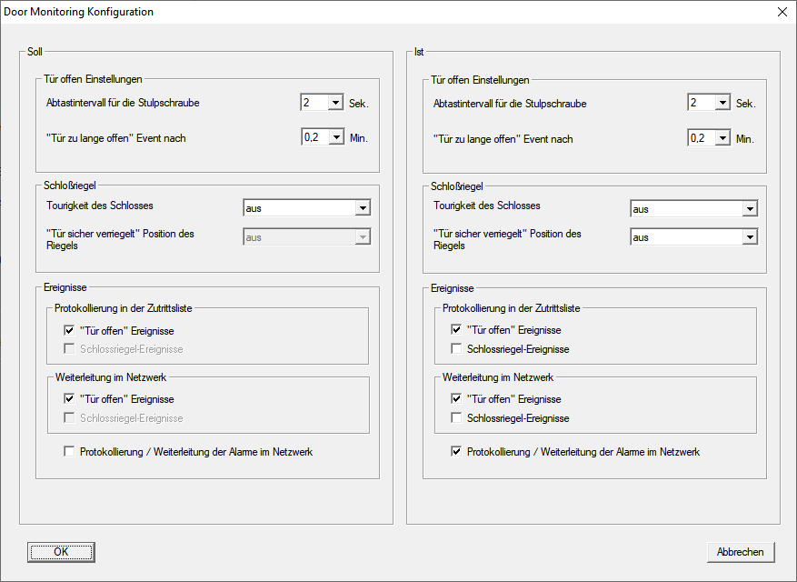This screenshot has width=797, height=582.
Task: Expand Soll Tourigkeit des Schlosses dropdown
Action: [x=363, y=209]
